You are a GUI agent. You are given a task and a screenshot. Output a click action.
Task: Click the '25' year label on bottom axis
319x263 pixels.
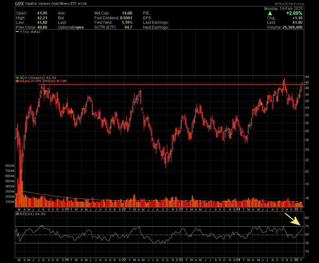[296, 260]
